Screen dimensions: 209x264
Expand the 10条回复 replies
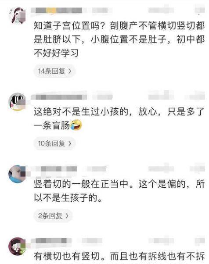click(x=54, y=143)
